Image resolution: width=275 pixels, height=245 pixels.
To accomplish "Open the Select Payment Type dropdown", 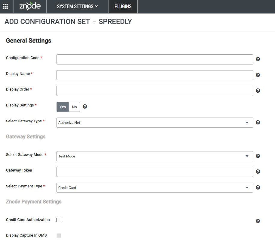I will pos(155,188).
